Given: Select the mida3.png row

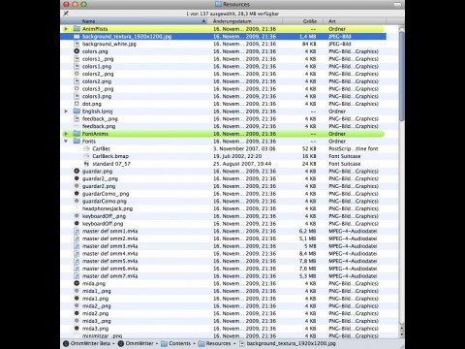Looking at the screenshot, I should tap(223, 329).
